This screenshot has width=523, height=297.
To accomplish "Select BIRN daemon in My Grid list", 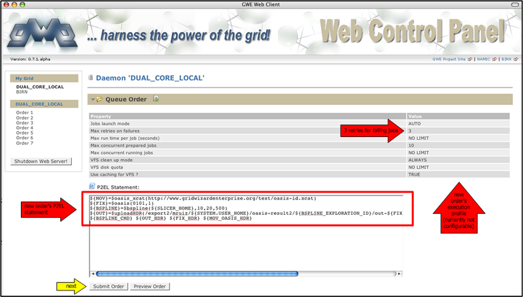I will (x=22, y=93).
